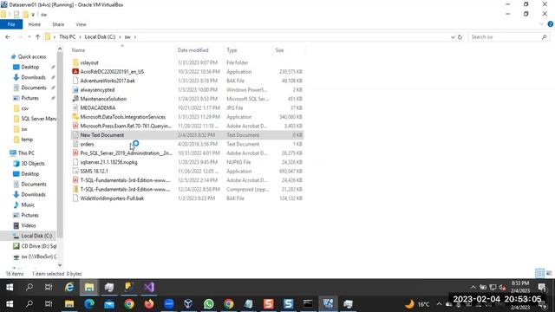Screen dimensions: 555x312
Task: Select the AdventureWorks2017.bak file
Action: click(108, 81)
